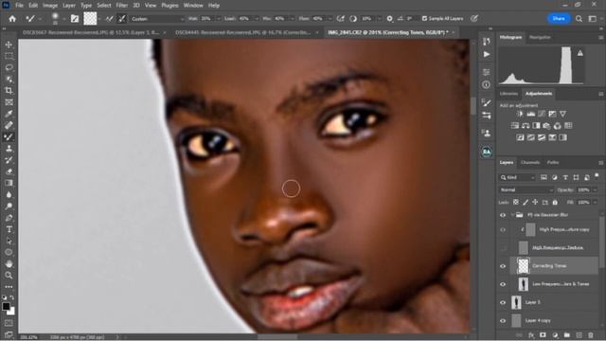This screenshot has height=341, width=606.
Task: Select the Rectangular Marquee tool
Action: 9,57
